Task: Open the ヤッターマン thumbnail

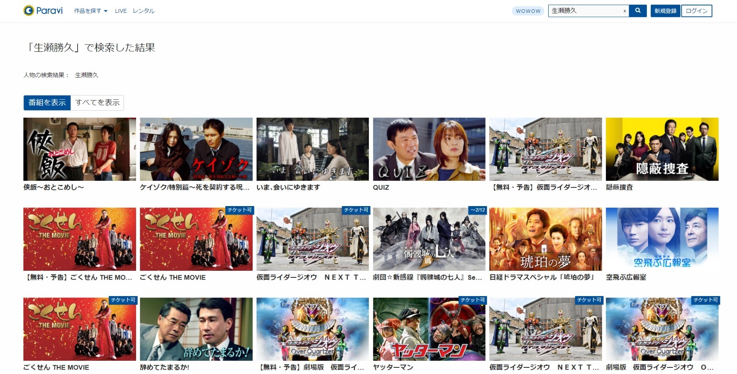Action: (x=429, y=329)
